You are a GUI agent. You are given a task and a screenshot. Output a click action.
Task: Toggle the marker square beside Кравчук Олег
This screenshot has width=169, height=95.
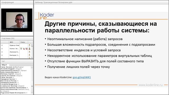(x=2, y=45)
